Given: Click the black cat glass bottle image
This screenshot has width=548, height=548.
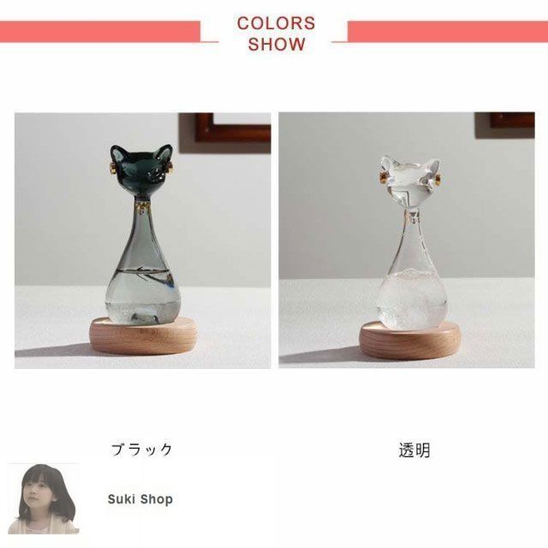Looking at the screenshot, I should click(x=143, y=241).
